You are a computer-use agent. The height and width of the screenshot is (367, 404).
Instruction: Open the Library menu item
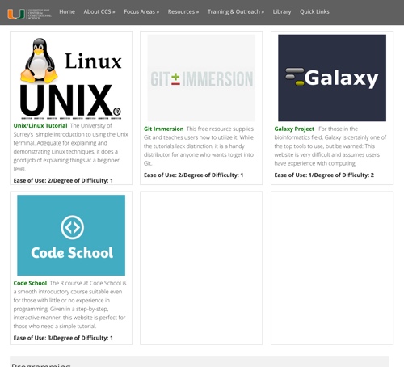282,11
